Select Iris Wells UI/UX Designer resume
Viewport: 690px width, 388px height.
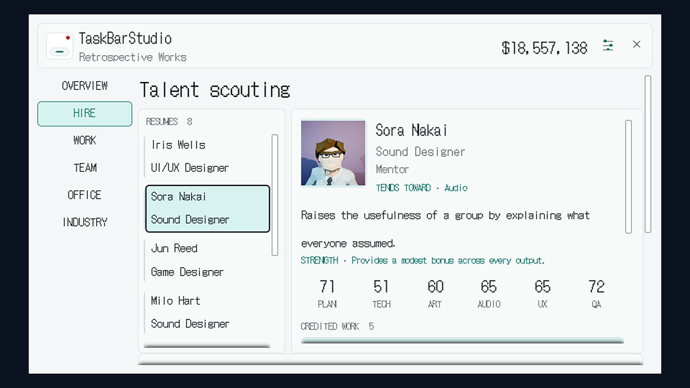click(207, 156)
